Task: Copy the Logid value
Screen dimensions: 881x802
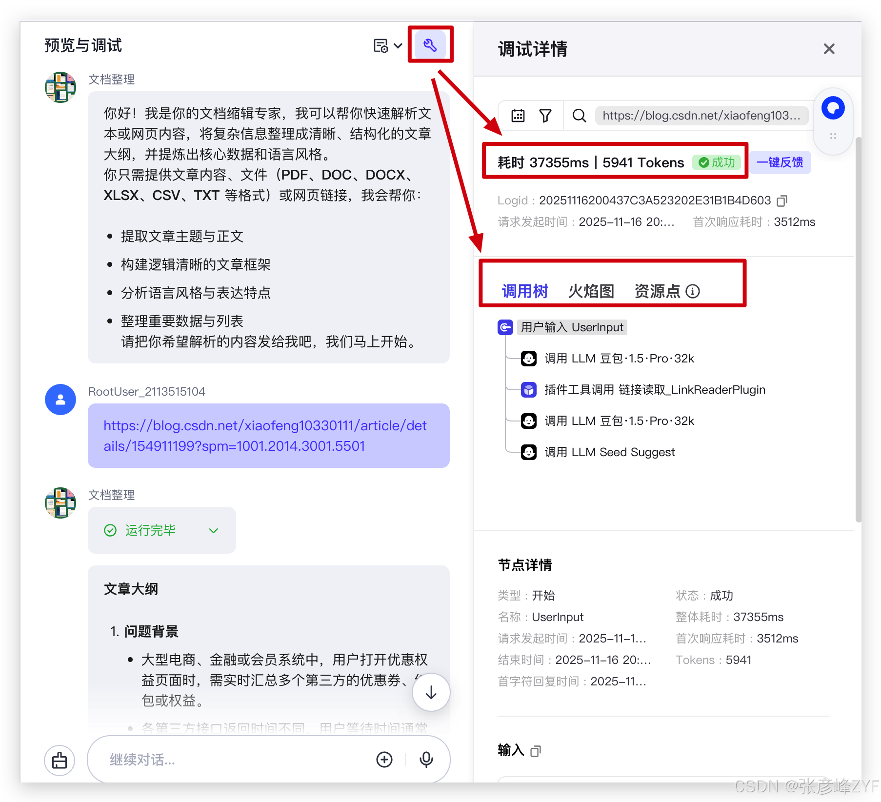Action: 782,200
